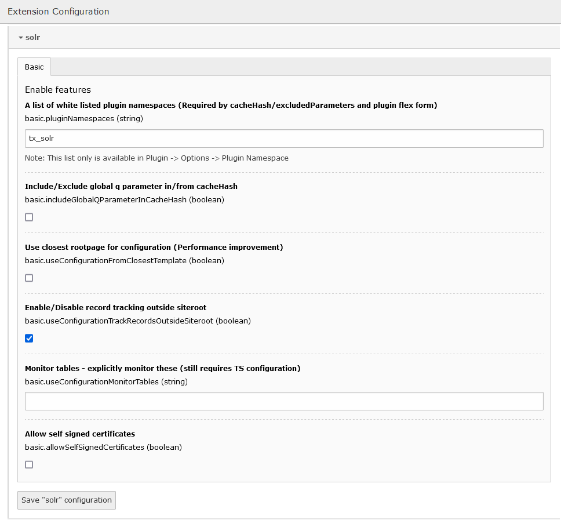
Task: Click the Extension Configuration header title
Action: point(58,12)
